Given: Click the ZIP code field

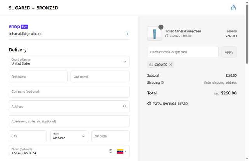Looking at the screenshot, I should 110,136.
